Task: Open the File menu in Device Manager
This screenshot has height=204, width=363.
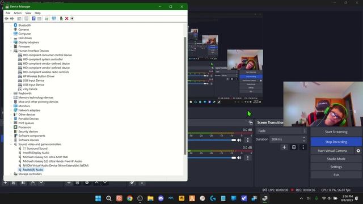Action: (8, 13)
